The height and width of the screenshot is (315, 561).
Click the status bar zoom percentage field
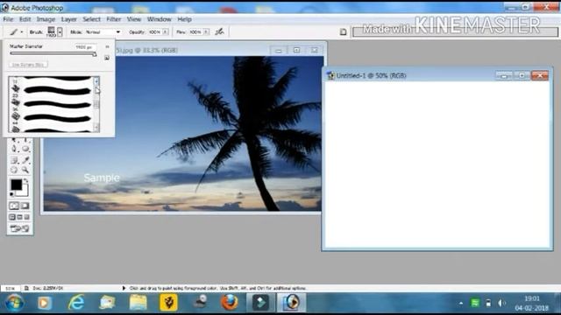[10, 288]
